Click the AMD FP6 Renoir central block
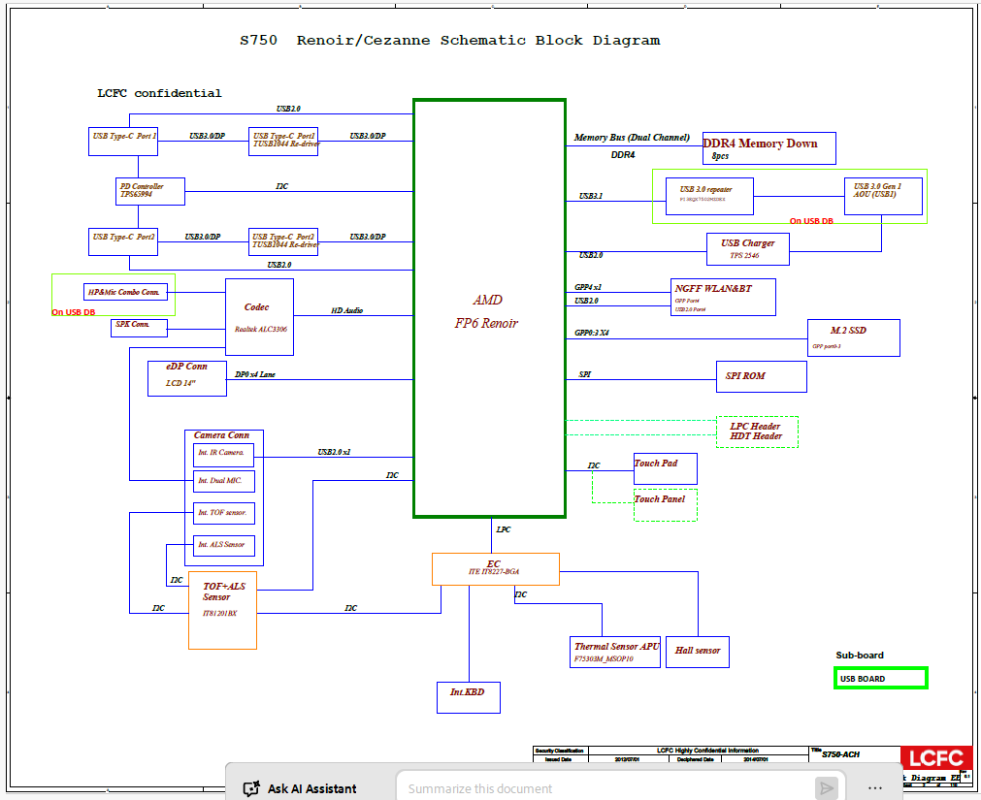The height and width of the screenshot is (800, 981). (489, 308)
